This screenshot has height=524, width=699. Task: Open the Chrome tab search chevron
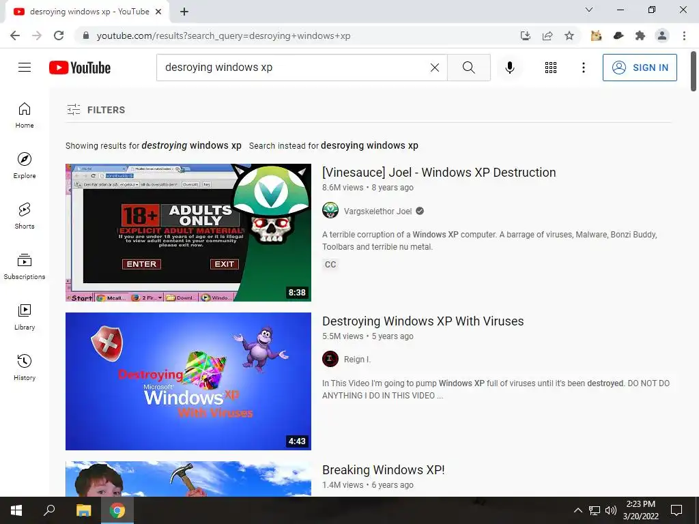pos(589,10)
